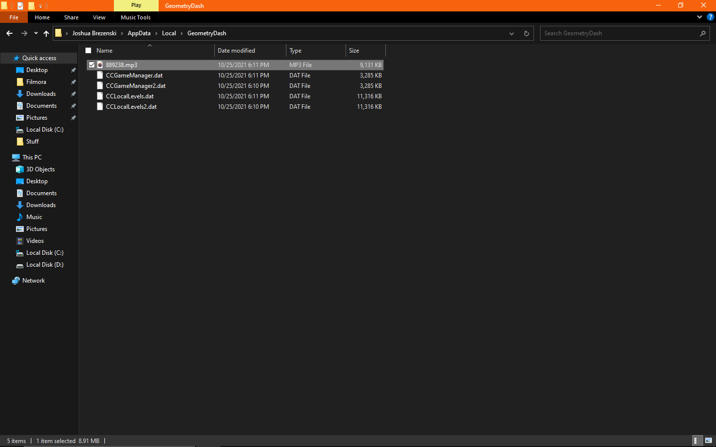Expand the ribbon with the chevron arrow
This screenshot has width=716, height=447.
pyautogui.click(x=700, y=17)
